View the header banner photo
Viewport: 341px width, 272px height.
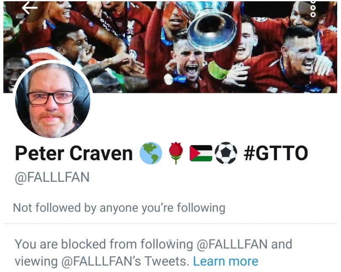point(170,47)
